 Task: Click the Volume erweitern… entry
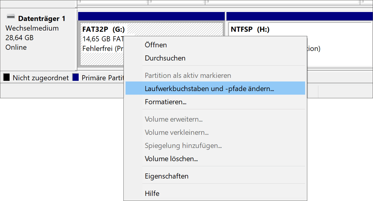(173, 119)
